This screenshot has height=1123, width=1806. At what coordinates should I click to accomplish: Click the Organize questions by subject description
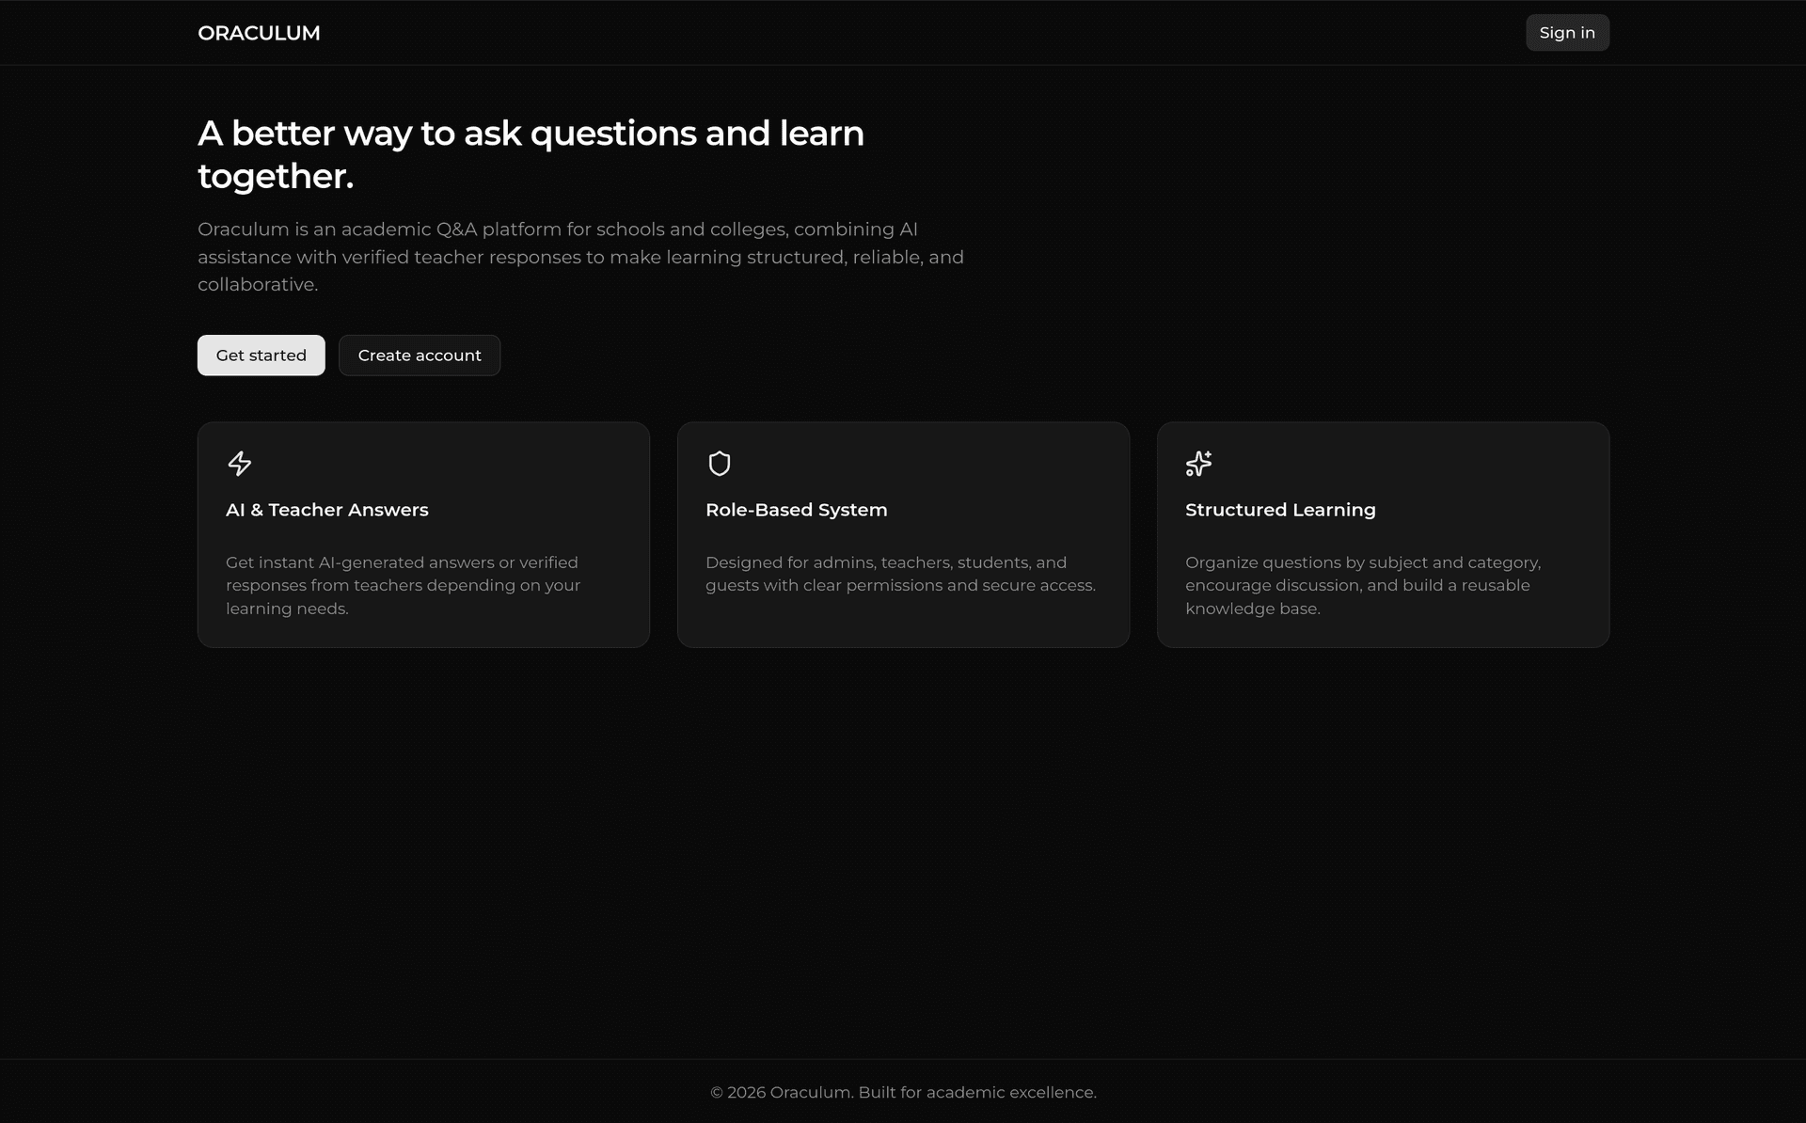(1362, 585)
